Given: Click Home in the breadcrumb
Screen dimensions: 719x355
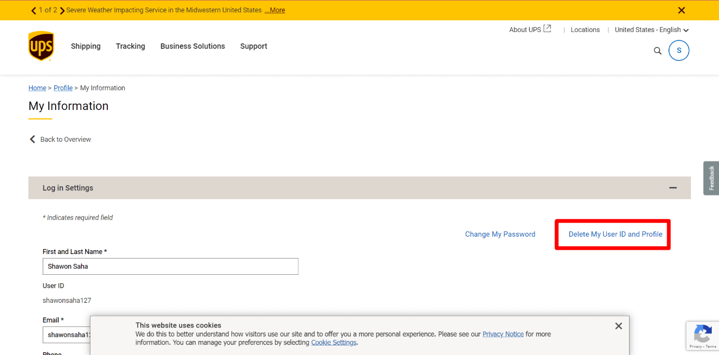Looking at the screenshot, I should tap(38, 88).
